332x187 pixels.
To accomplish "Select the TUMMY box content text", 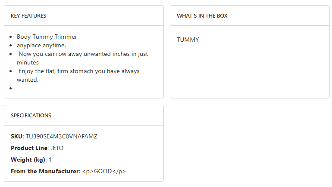I will 188,40.
